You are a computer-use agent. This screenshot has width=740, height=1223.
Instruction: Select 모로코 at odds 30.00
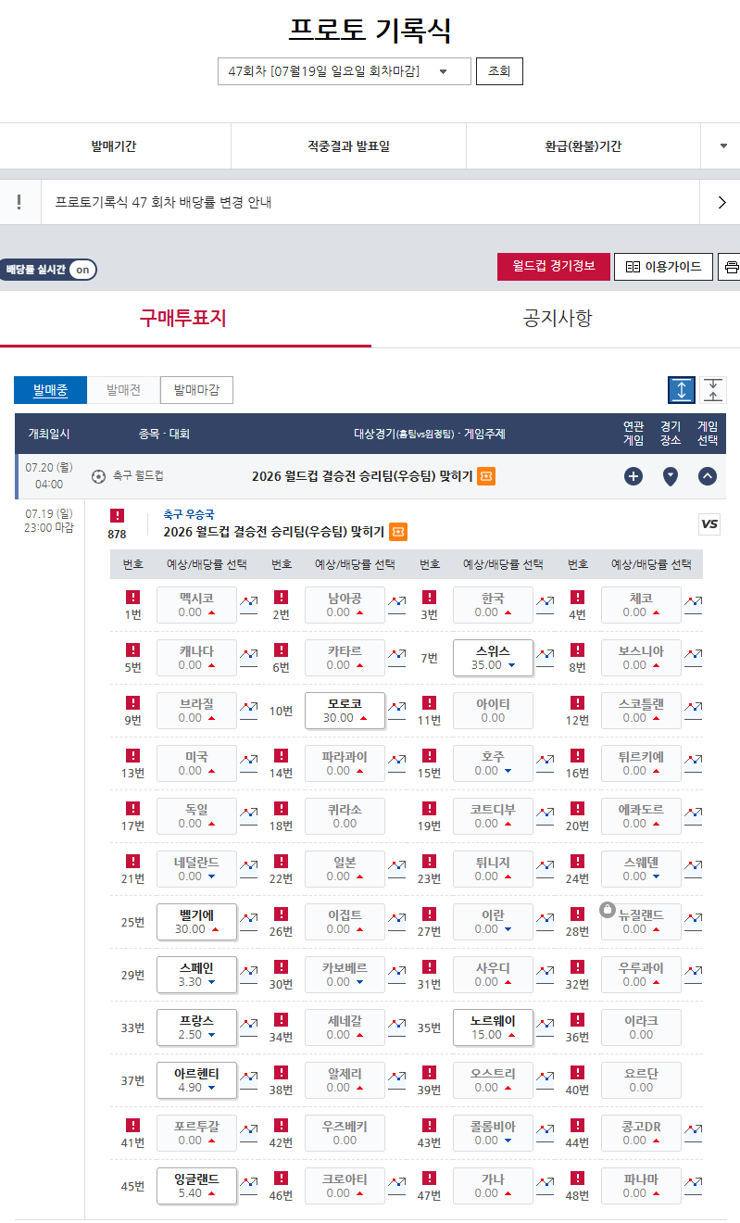(345, 711)
